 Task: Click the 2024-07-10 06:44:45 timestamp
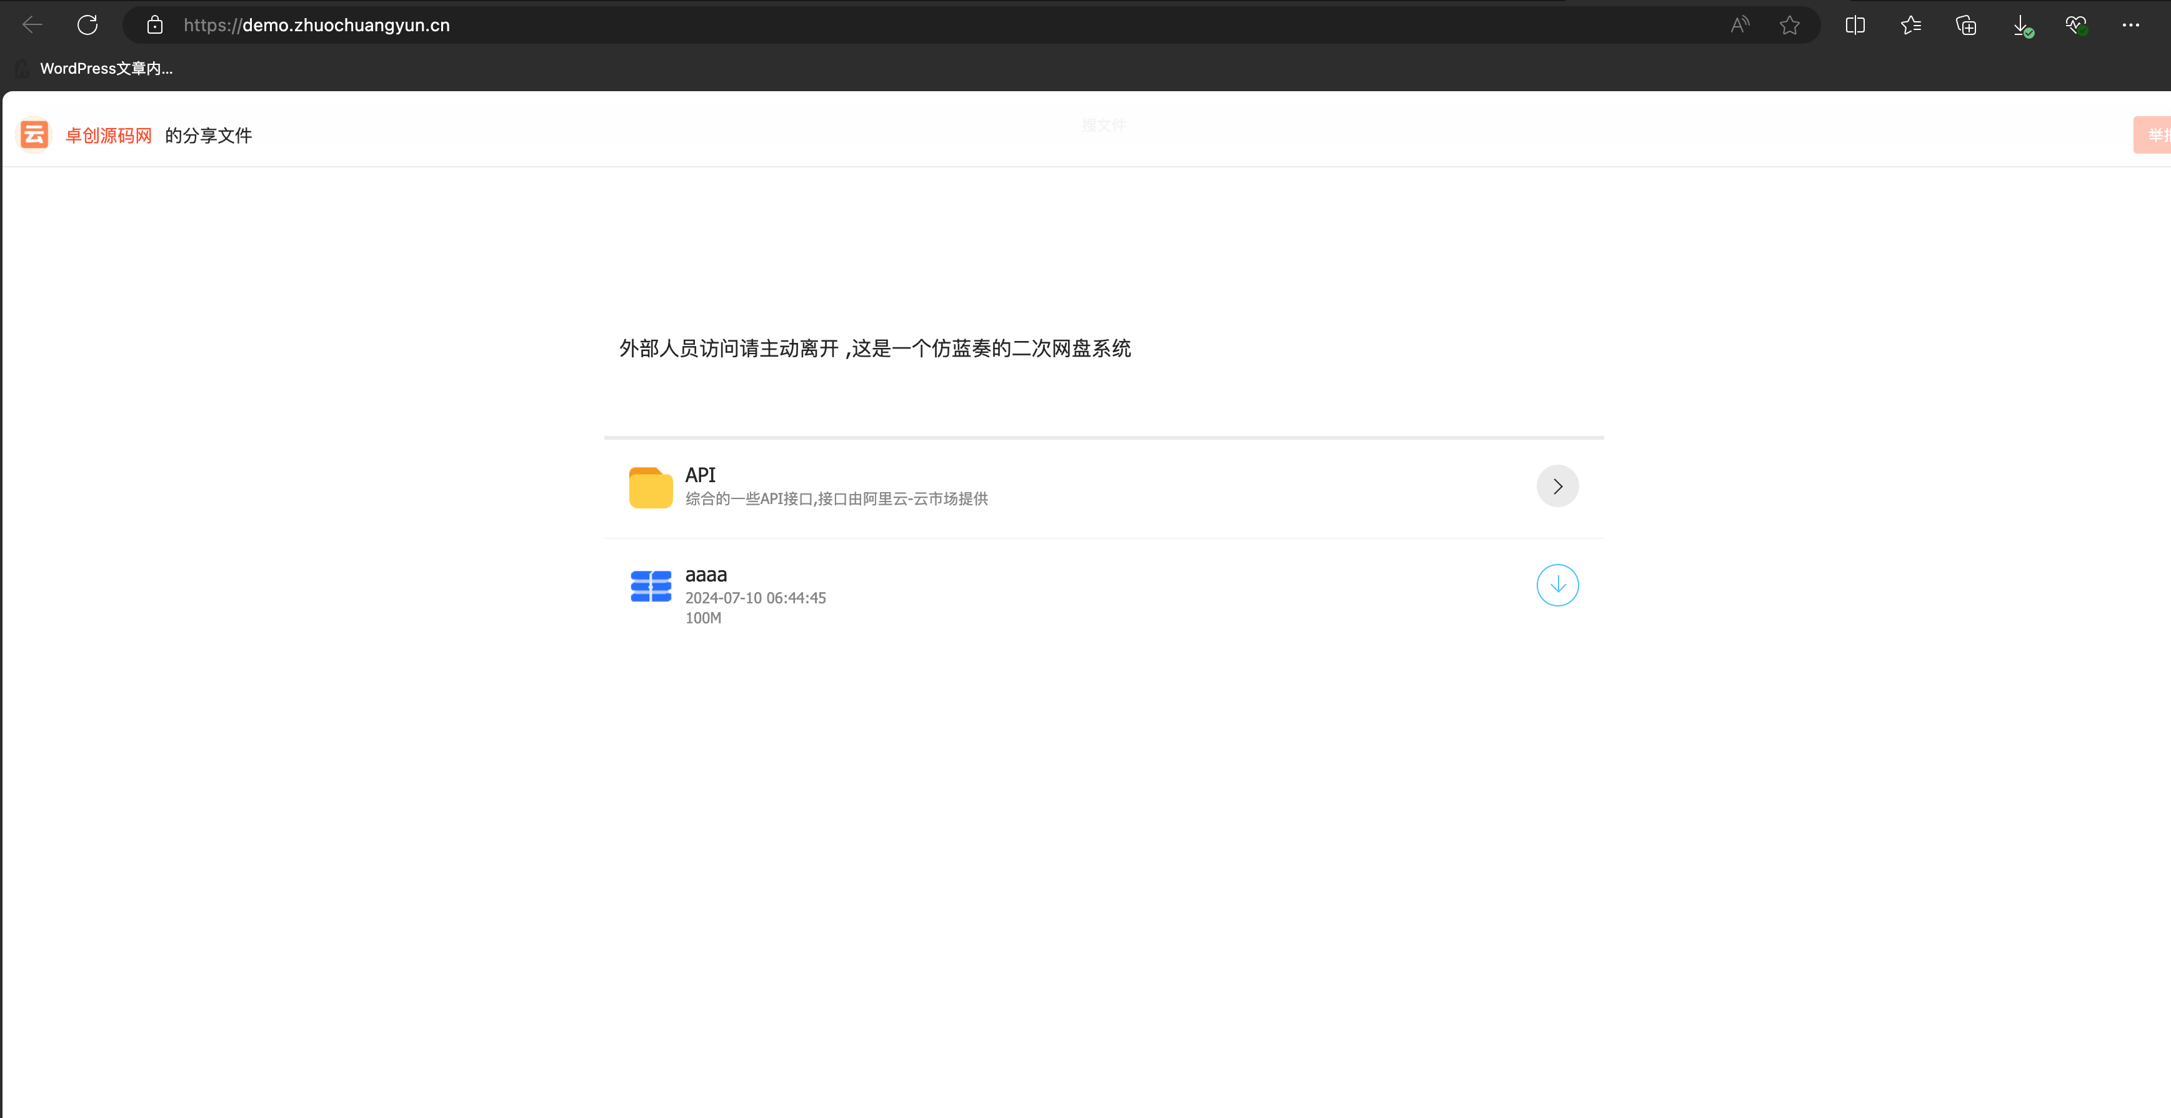click(x=755, y=598)
